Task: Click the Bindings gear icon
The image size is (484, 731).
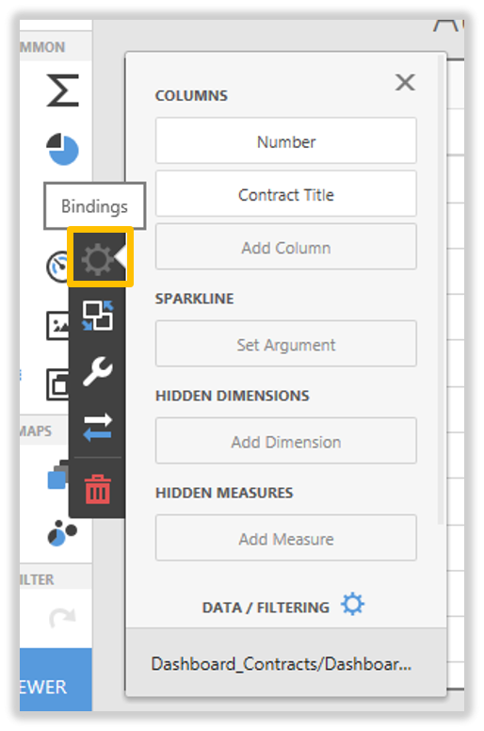Action: click(97, 258)
